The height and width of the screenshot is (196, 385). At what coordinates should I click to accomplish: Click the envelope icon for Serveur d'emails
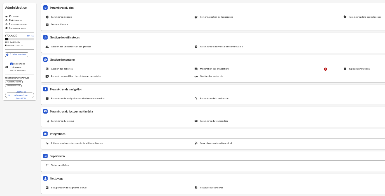click(47, 25)
